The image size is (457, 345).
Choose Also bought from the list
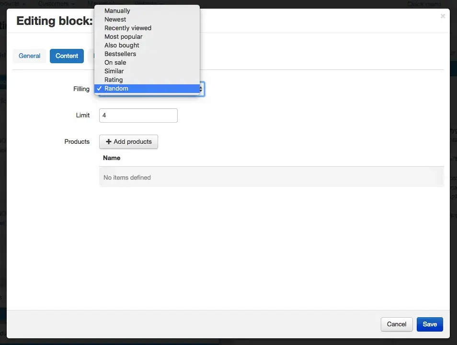pos(122,45)
